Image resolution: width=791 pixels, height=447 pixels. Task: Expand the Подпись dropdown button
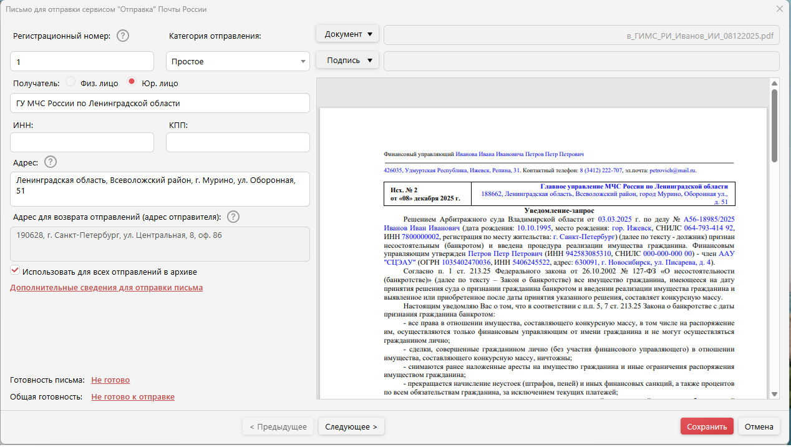pos(347,61)
